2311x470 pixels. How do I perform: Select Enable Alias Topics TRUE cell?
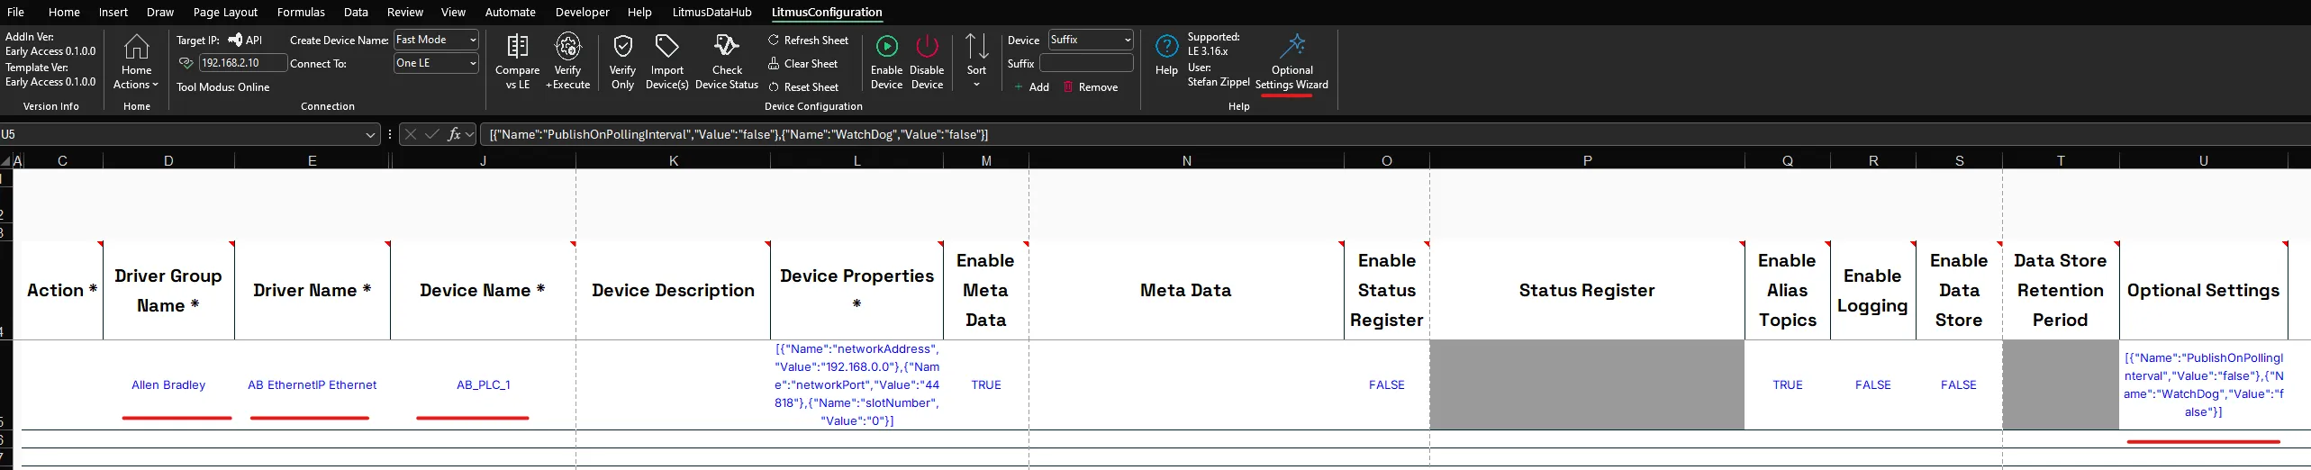pos(1787,384)
